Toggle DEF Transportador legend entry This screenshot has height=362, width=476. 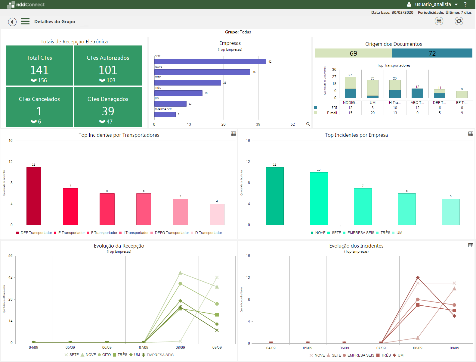(34, 233)
